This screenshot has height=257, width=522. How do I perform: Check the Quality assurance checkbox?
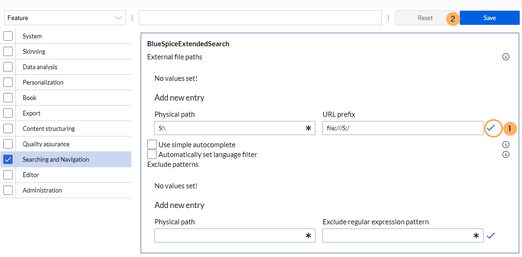point(8,144)
